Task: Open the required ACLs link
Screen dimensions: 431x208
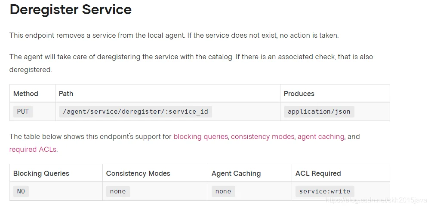Action: click(33, 150)
